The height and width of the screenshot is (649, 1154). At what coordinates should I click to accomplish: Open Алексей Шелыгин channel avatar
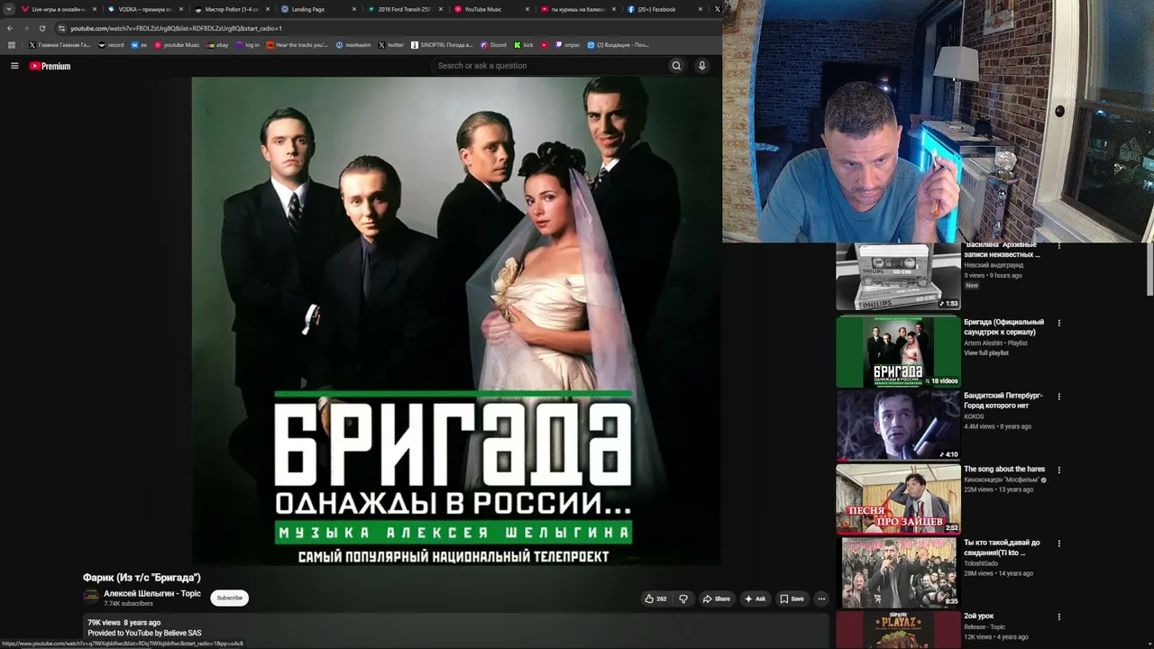pos(91,597)
